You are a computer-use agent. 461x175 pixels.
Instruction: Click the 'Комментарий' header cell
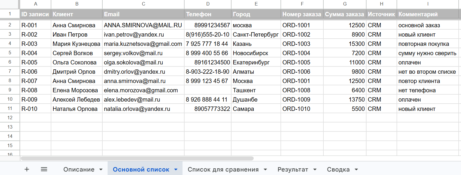tap(428, 14)
